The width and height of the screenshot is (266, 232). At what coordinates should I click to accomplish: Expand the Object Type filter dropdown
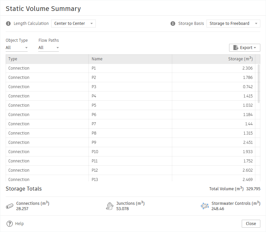(x=17, y=48)
